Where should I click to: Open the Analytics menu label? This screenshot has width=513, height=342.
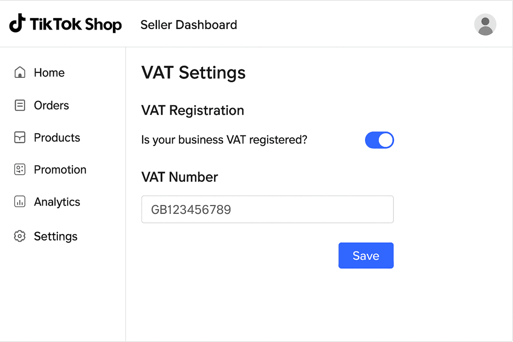pyautogui.click(x=57, y=202)
